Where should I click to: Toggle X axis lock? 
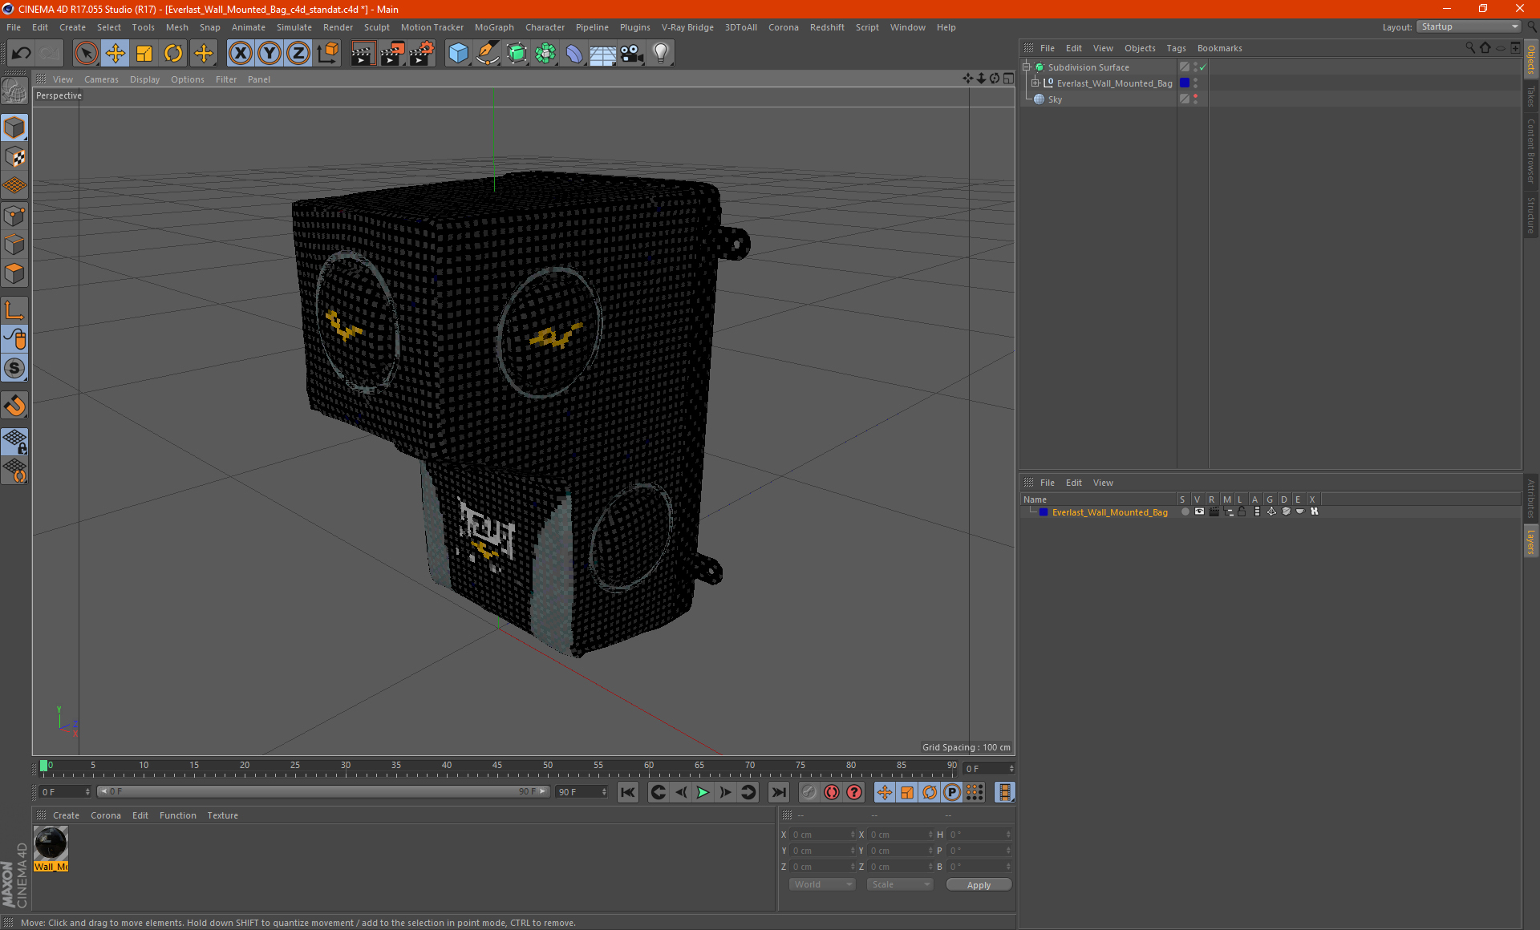[240, 54]
